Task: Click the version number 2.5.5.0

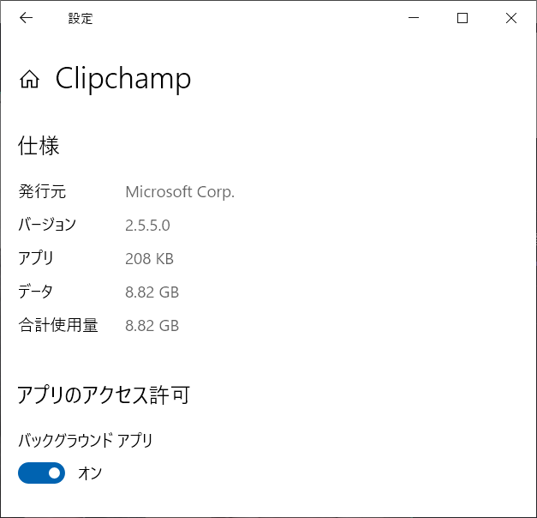Action: pos(147,226)
